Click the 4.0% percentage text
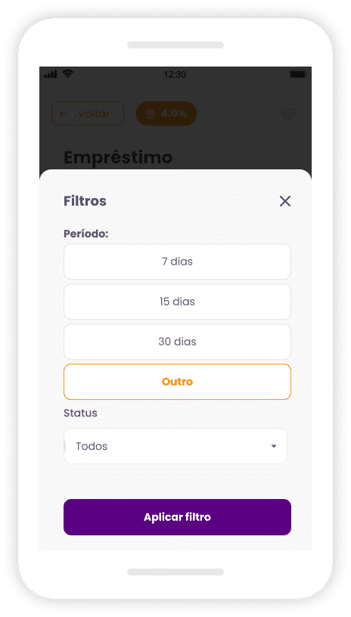 click(173, 113)
